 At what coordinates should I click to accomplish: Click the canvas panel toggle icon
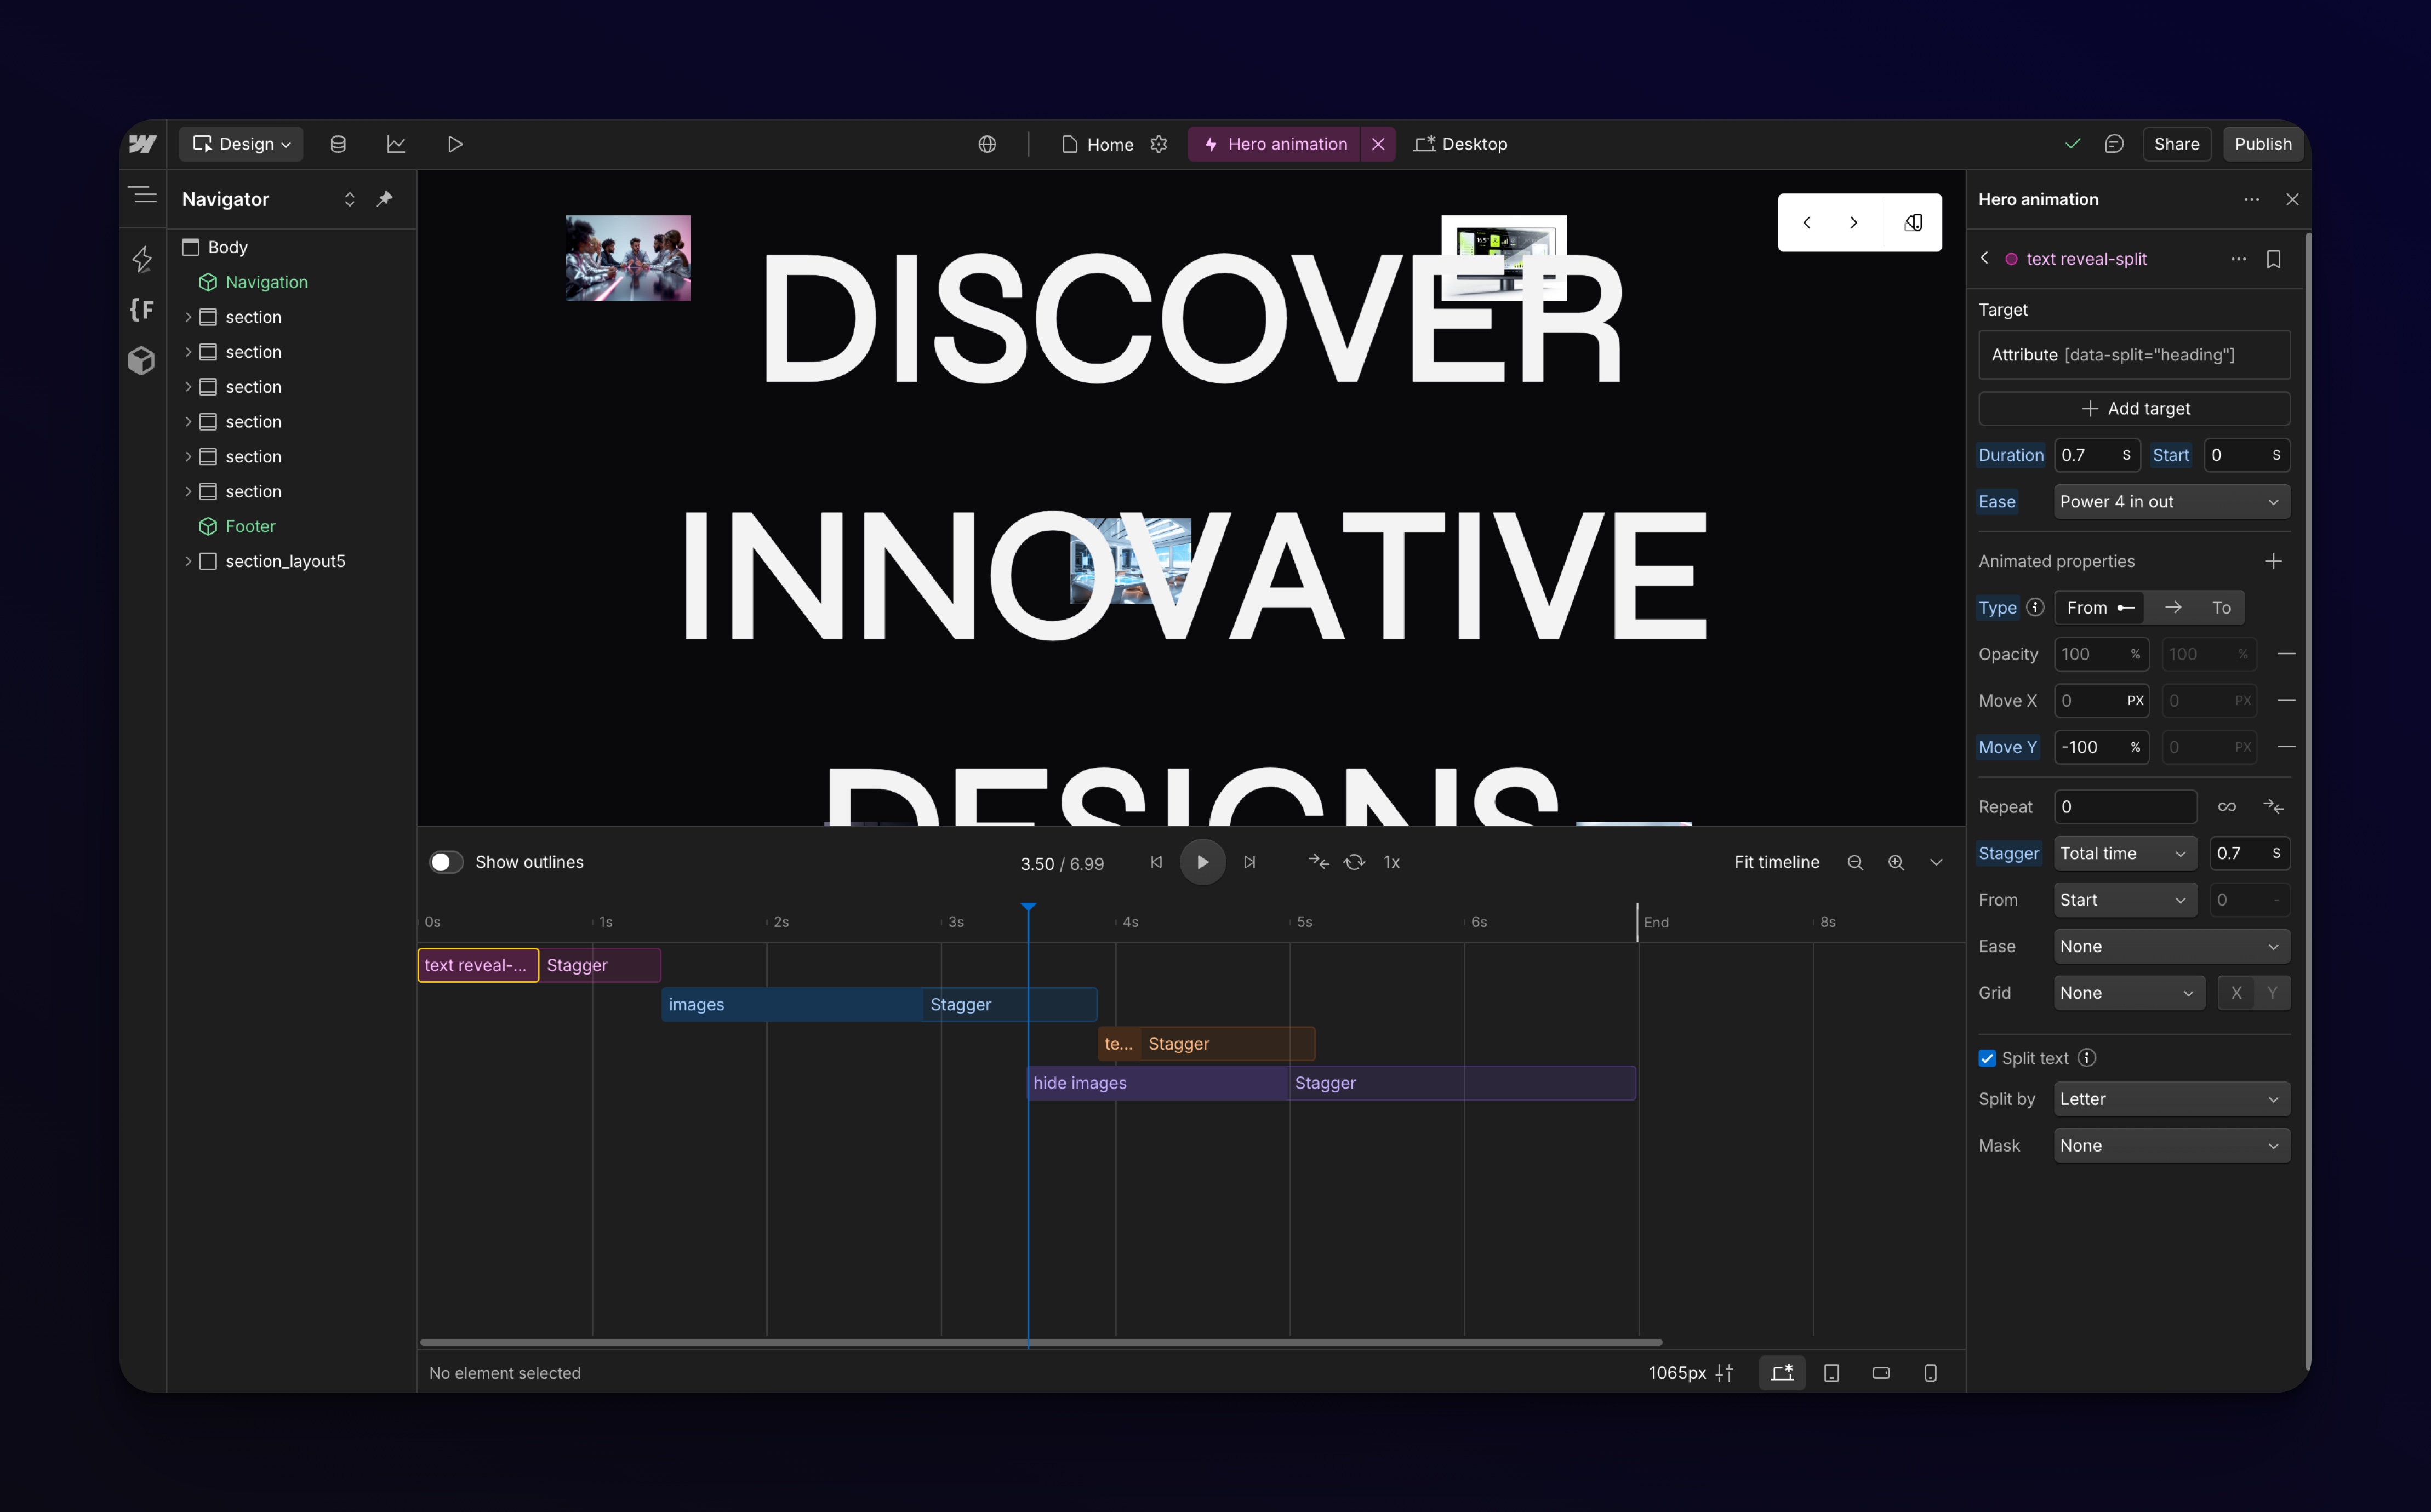pos(1913,222)
